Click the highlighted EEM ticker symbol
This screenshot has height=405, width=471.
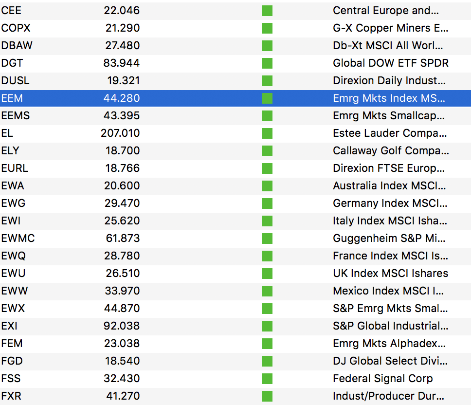tap(12, 98)
